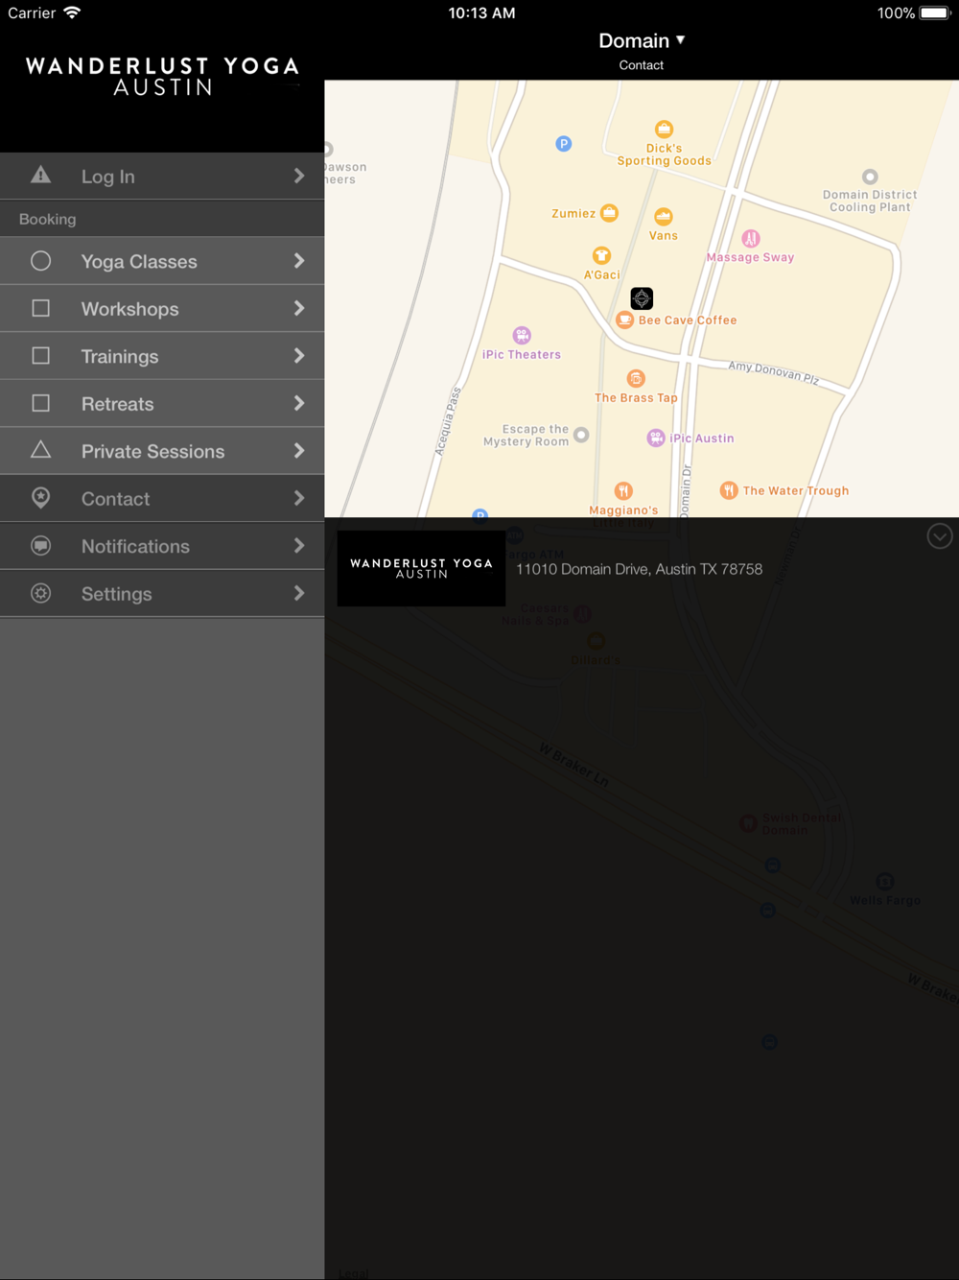Tap the Amy Donovan Plz street label
The height and width of the screenshot is (1280, 959).
774,372
